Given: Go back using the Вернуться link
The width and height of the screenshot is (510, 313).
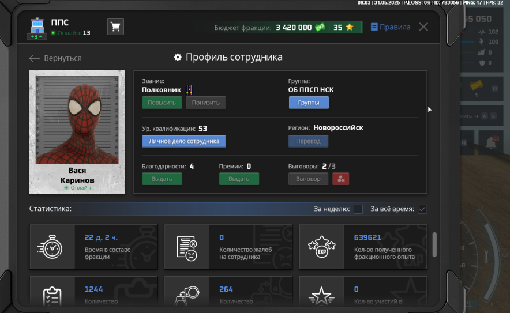Looking at the screenshot, I should pyautogui.click(x=56, y=58).
